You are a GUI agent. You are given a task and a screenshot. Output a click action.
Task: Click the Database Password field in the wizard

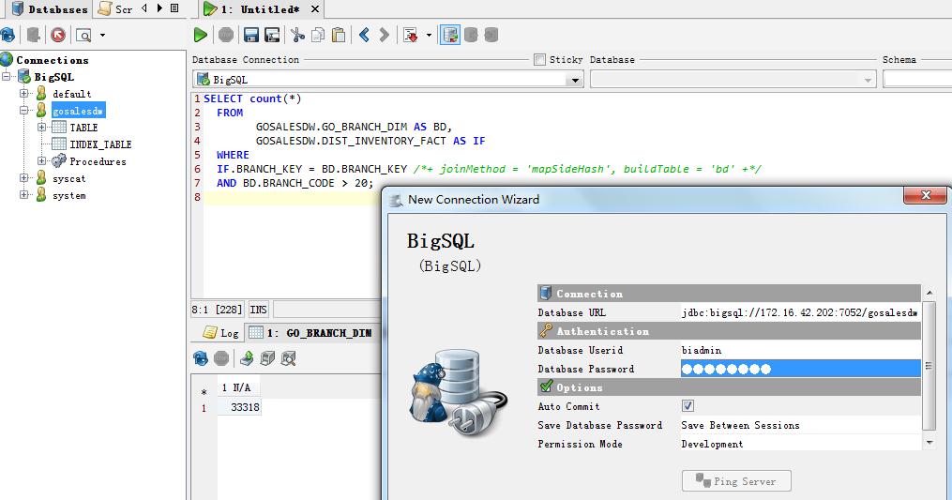click(x=800, y=369)
